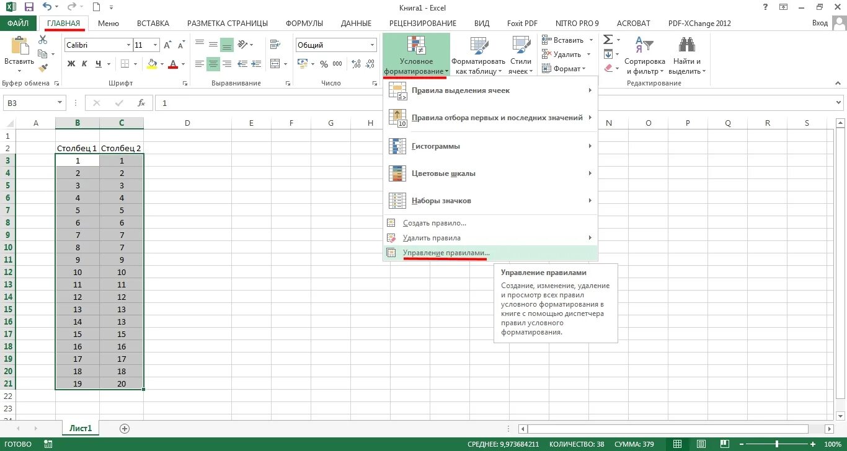Click the AutoSum sigma icon
Screen dimensions: 847x451
pyautogui.click(x=608, y=40)
